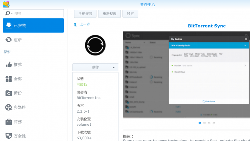
Task: Select fourth screenshot pagination dot
Action: tap(214, 123)
